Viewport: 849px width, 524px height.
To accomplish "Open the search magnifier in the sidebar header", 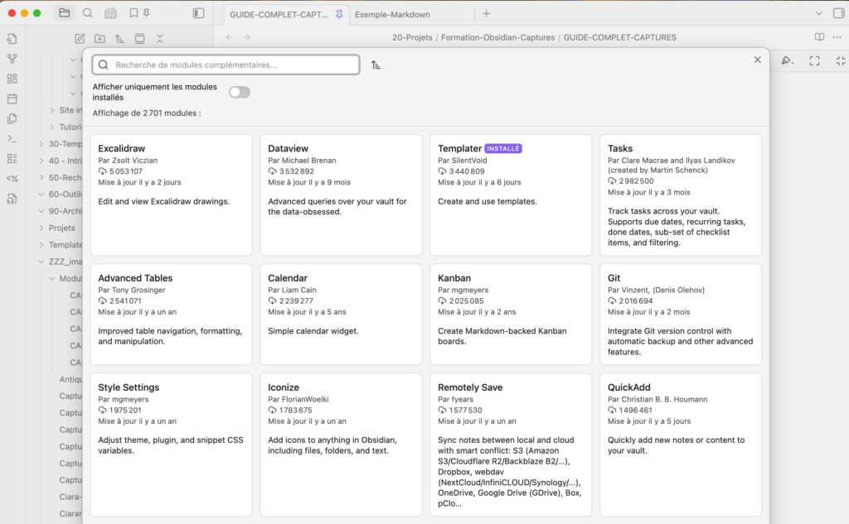I will 87,13.
